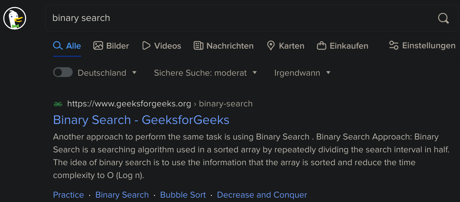Click the DuckDuckGo duck logo

[x=15, y=18]
